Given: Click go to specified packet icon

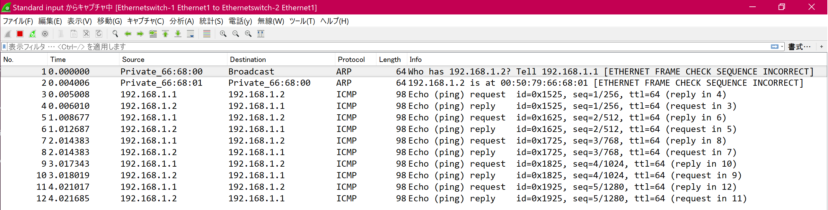Looking at the screenshot, I should tap(153, 34).
